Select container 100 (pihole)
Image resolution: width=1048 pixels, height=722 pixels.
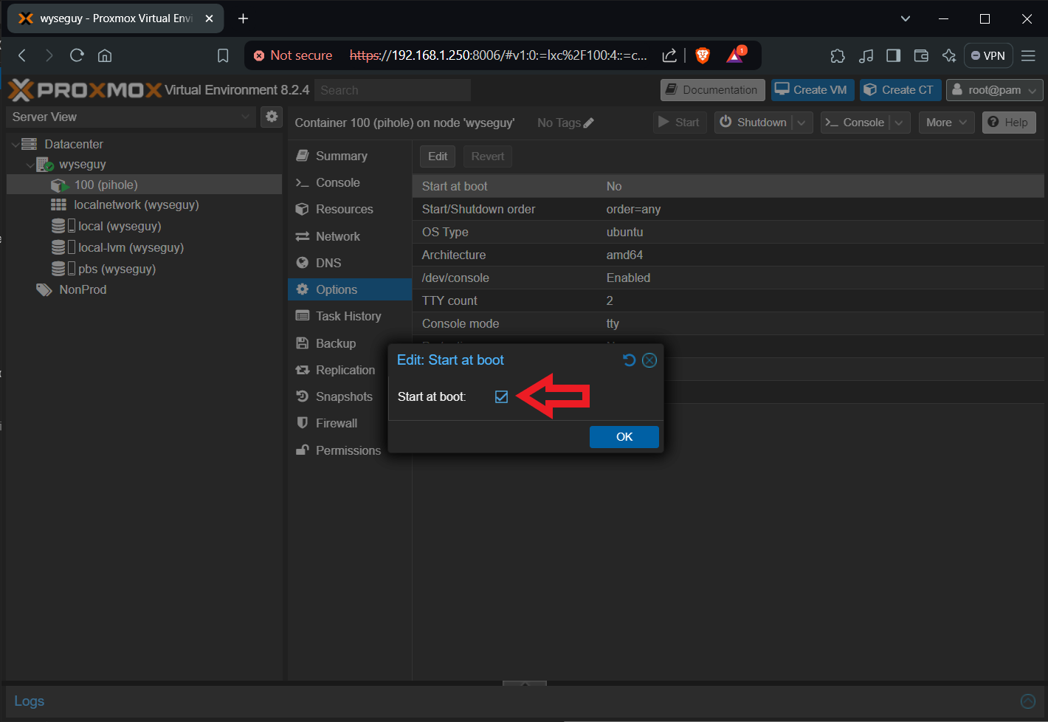pyautogui.click(x=144, y=185)
